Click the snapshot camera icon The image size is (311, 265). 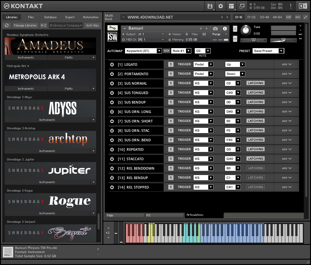coord(215,29)
